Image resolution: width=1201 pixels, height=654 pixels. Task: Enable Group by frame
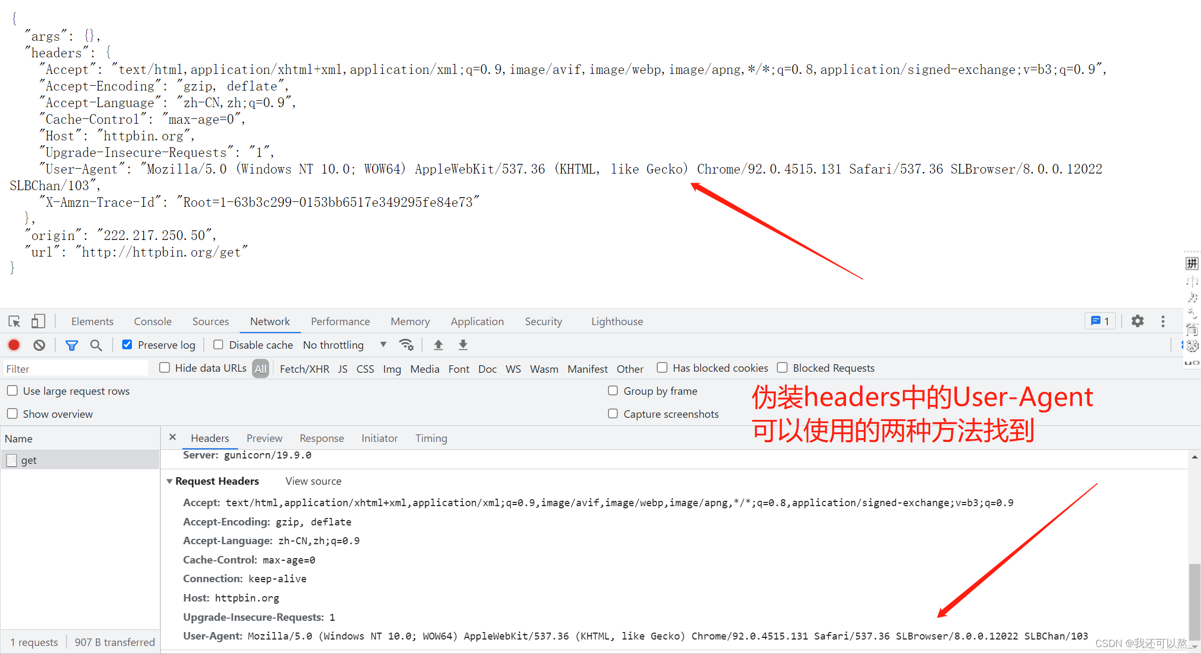pyautogui.click(x=613, y=390)
